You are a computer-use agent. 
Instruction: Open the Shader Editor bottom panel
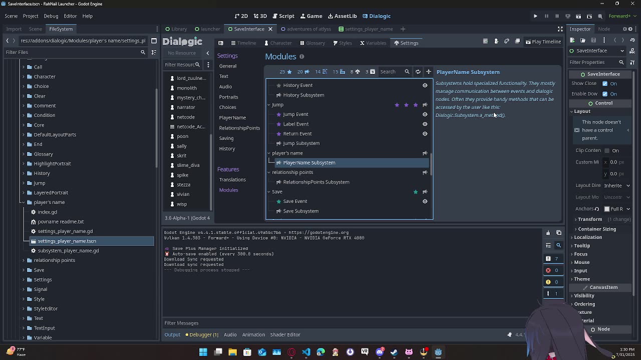[x=285, y=334]
